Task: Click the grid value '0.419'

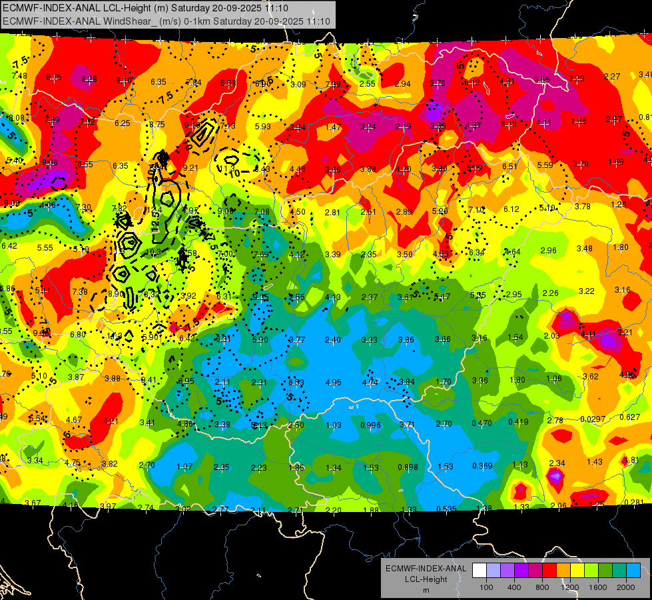Action: point(519,422)
